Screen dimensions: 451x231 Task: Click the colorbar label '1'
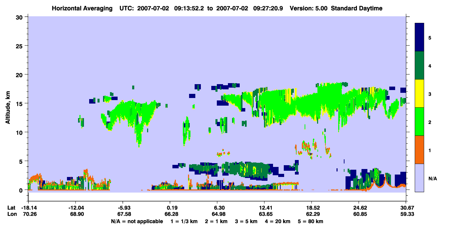[430, 150]
